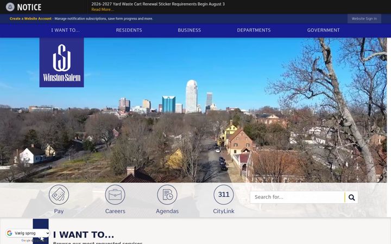Open the I WANT TO... menu
This screenshot has width=391, height=244.
click(x=65, y=30)
